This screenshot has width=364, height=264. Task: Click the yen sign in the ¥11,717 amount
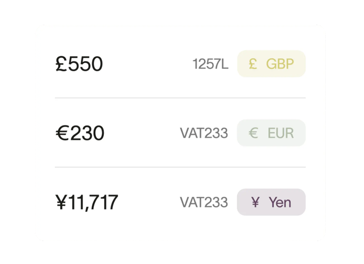61,202
